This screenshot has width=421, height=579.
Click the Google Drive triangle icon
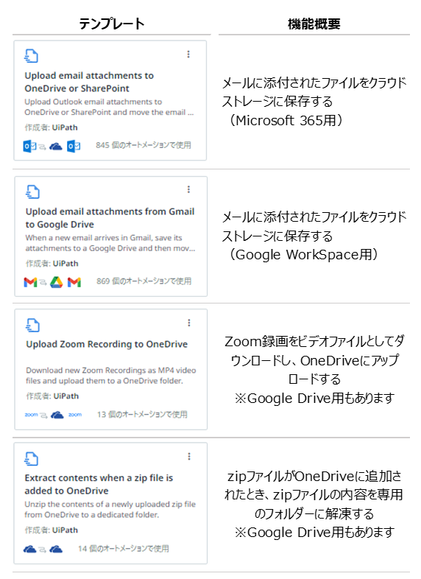(x=57, y=282)
